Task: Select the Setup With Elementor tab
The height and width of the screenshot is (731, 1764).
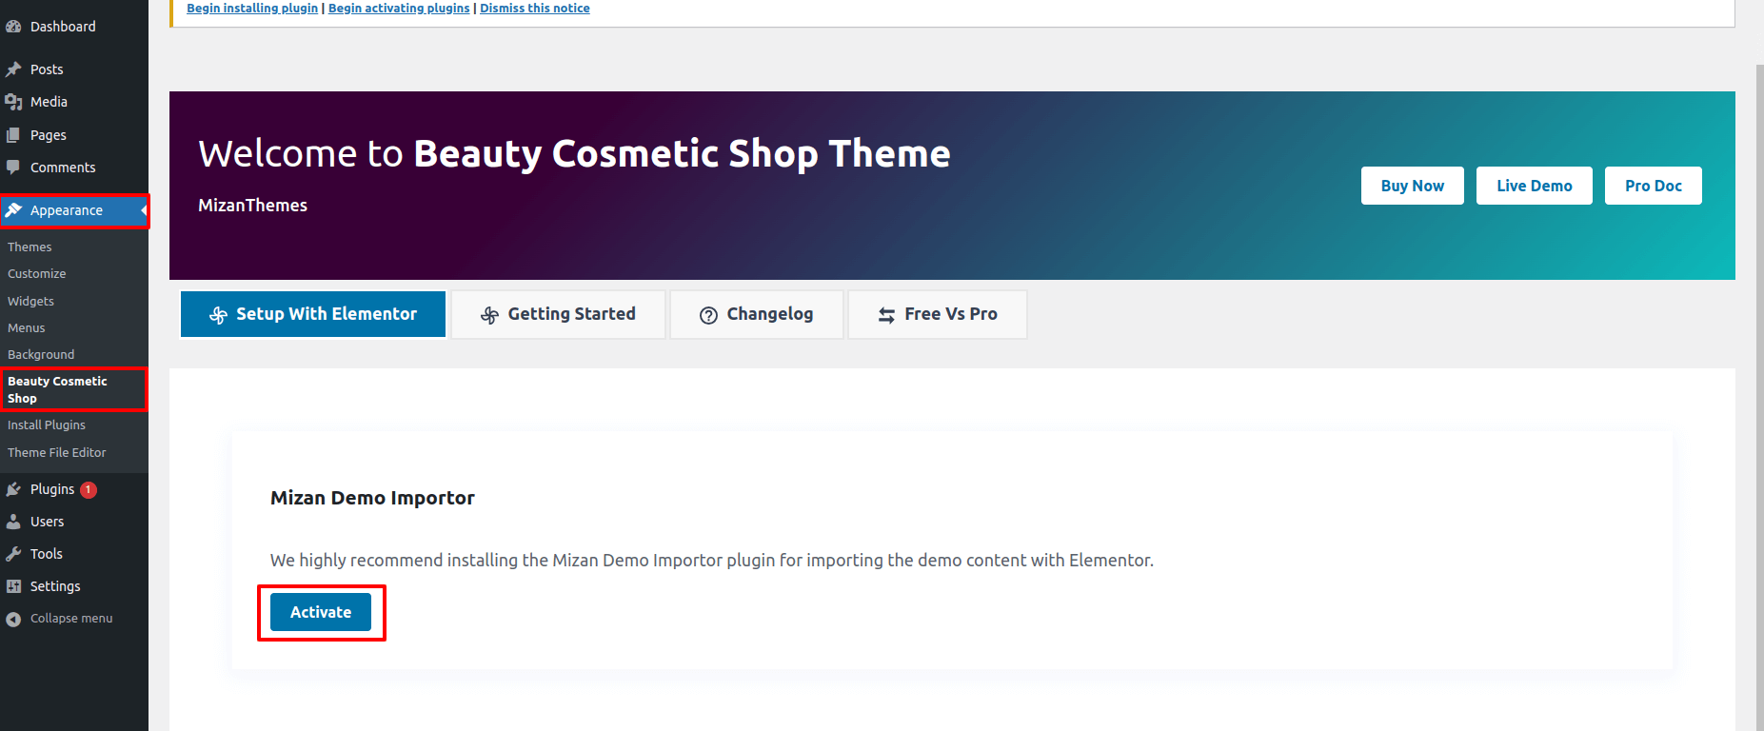Action: pos(312,314)
